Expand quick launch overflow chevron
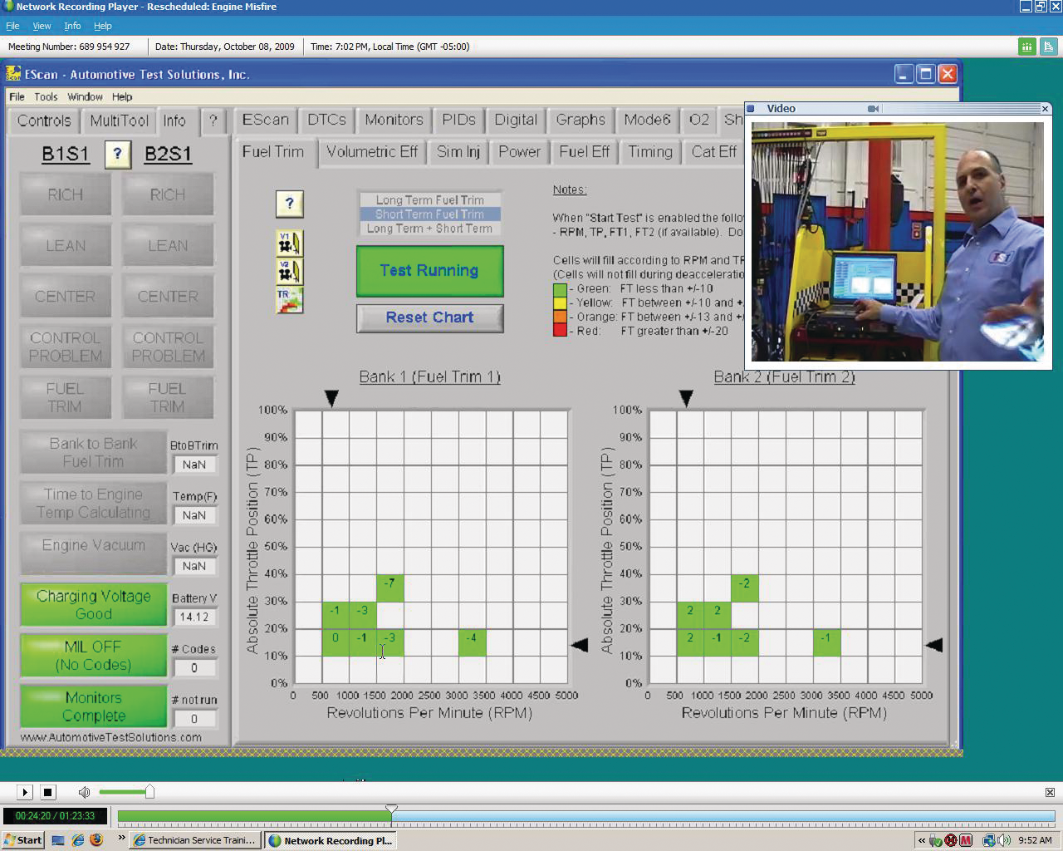The height and width of the screenshot is (851, 1063). point(121,839)
